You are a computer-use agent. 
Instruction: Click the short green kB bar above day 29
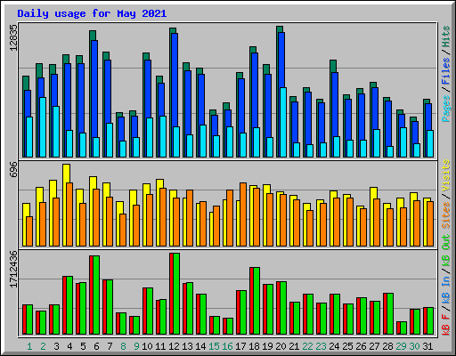pyautogui.click(x=403, y=328)
